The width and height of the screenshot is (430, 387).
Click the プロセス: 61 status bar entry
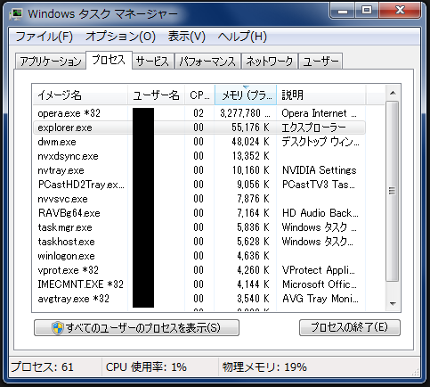coord(42,367)
